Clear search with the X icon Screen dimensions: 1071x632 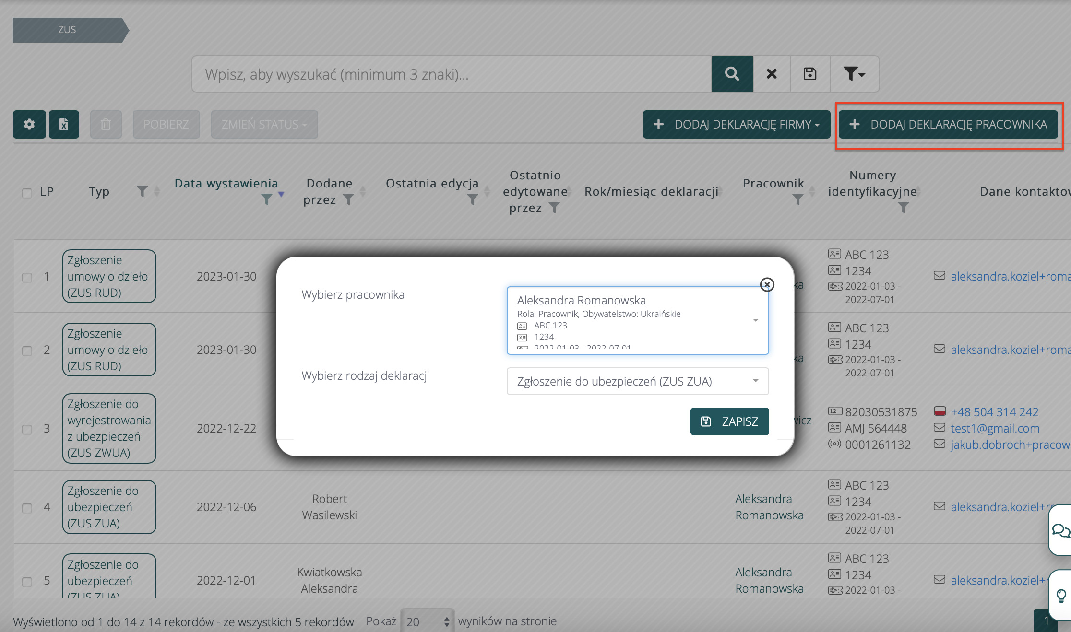point(772,74)
